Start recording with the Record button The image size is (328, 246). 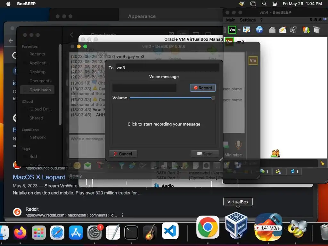coord(202,88)
